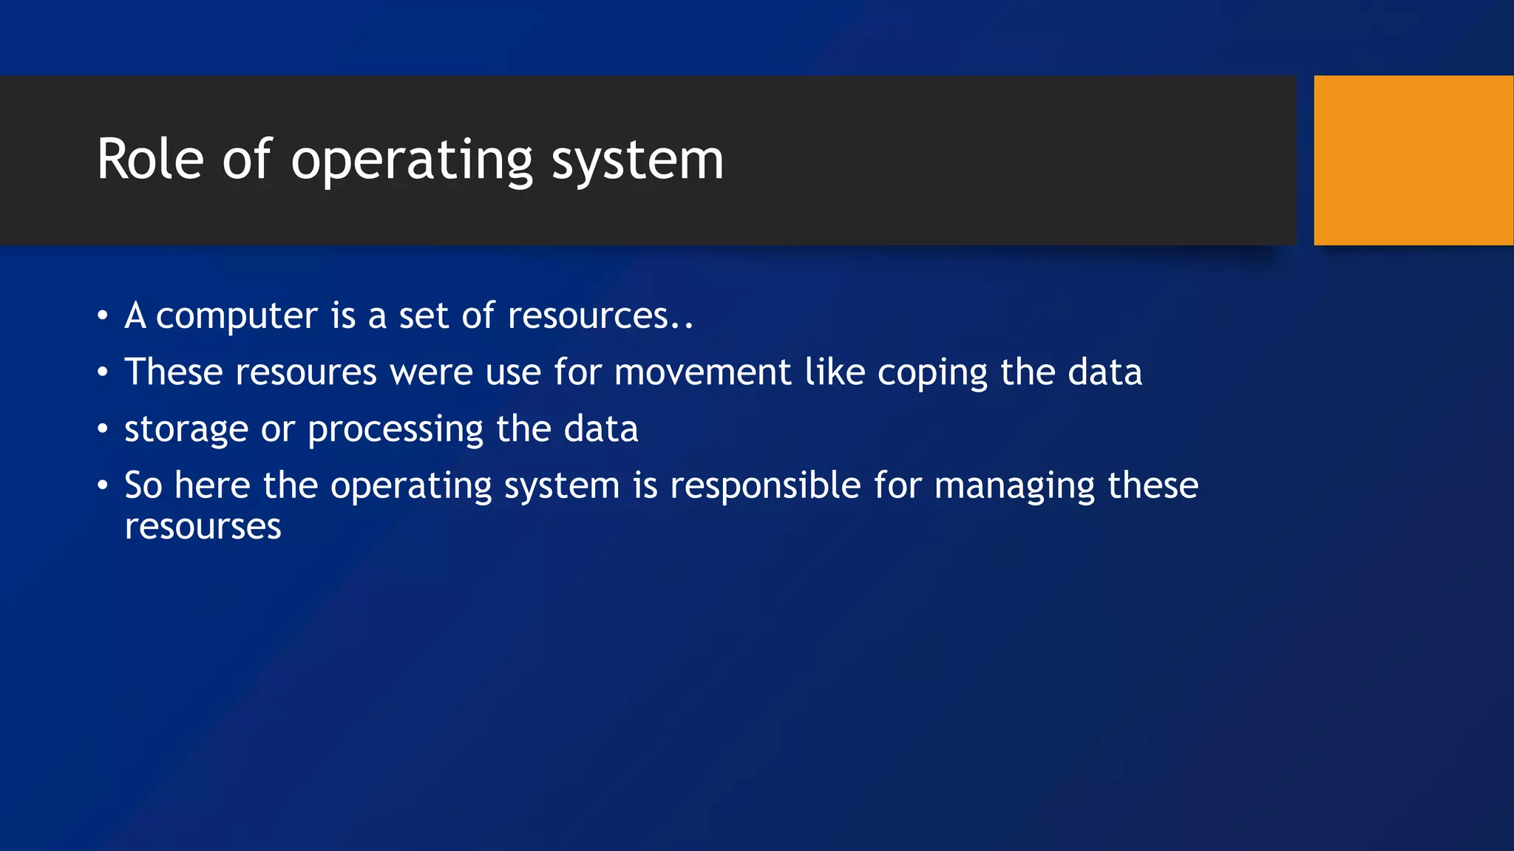
Task: Click the bullet beginning 'These resoures were use'
Action: click(633, 373)
